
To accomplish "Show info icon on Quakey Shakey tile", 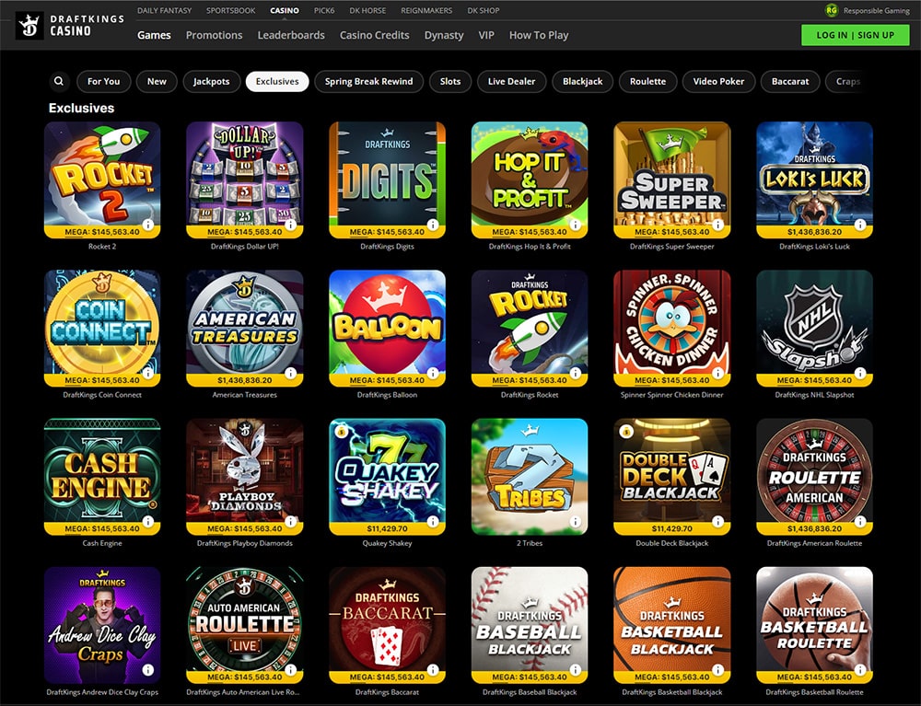I will click(x=433, y=522).
